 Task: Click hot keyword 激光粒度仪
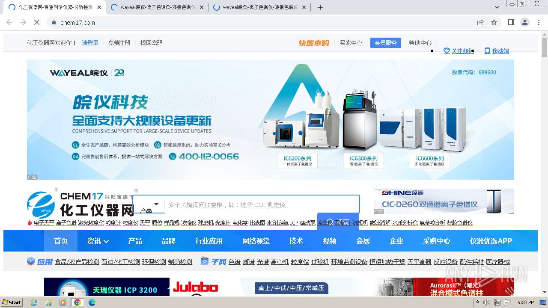pos(91,223)
